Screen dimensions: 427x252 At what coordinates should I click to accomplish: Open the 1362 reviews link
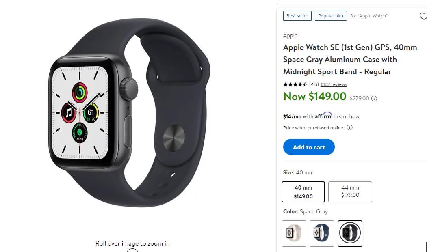334,84
